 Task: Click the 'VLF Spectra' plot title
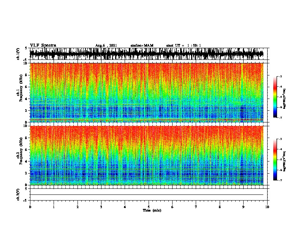pos(43,45)
